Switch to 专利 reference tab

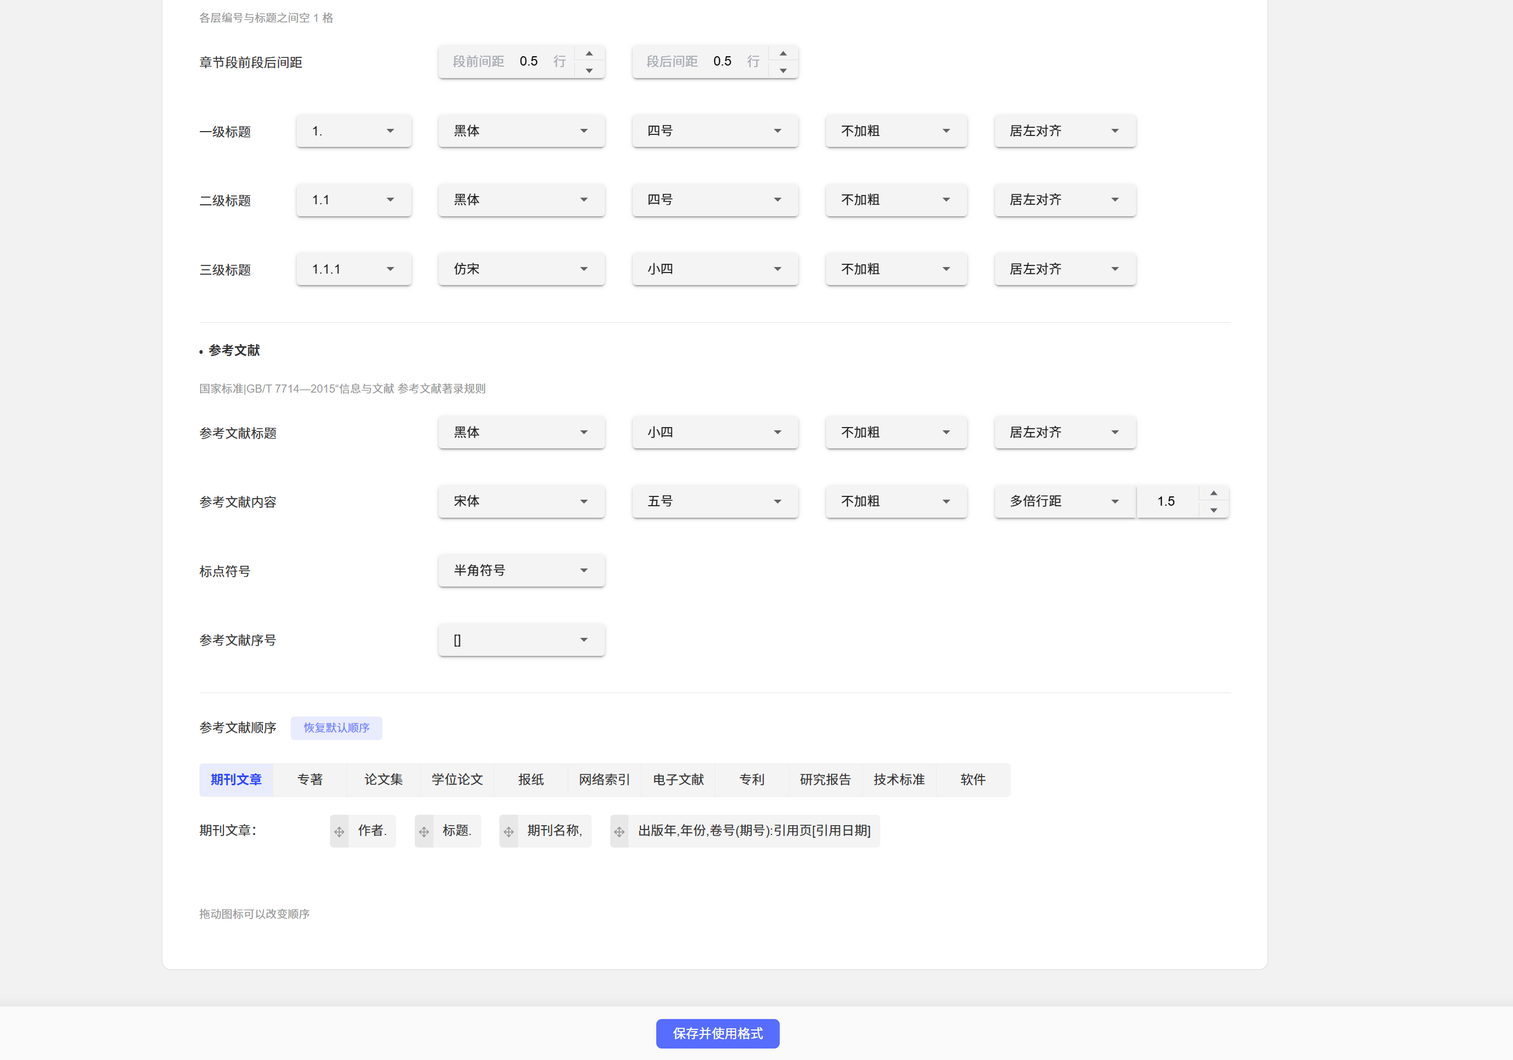751,779
